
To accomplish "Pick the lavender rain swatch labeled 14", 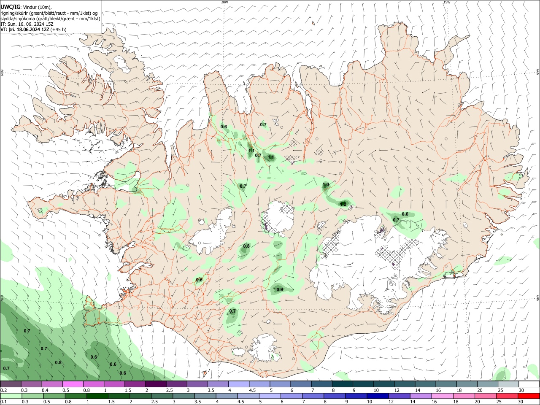I will tap(421, 396).
